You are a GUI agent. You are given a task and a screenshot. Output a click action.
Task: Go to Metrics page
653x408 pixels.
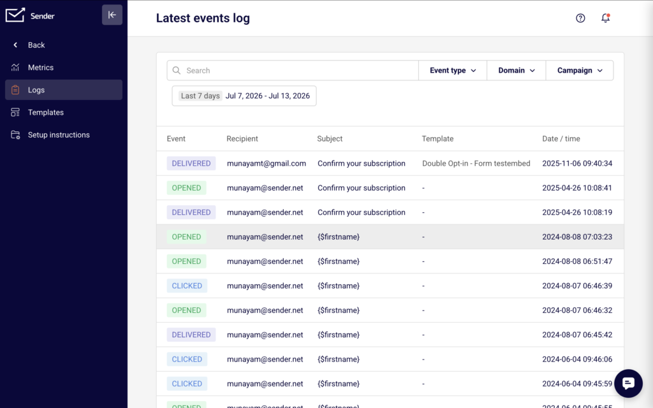point(64,68)
